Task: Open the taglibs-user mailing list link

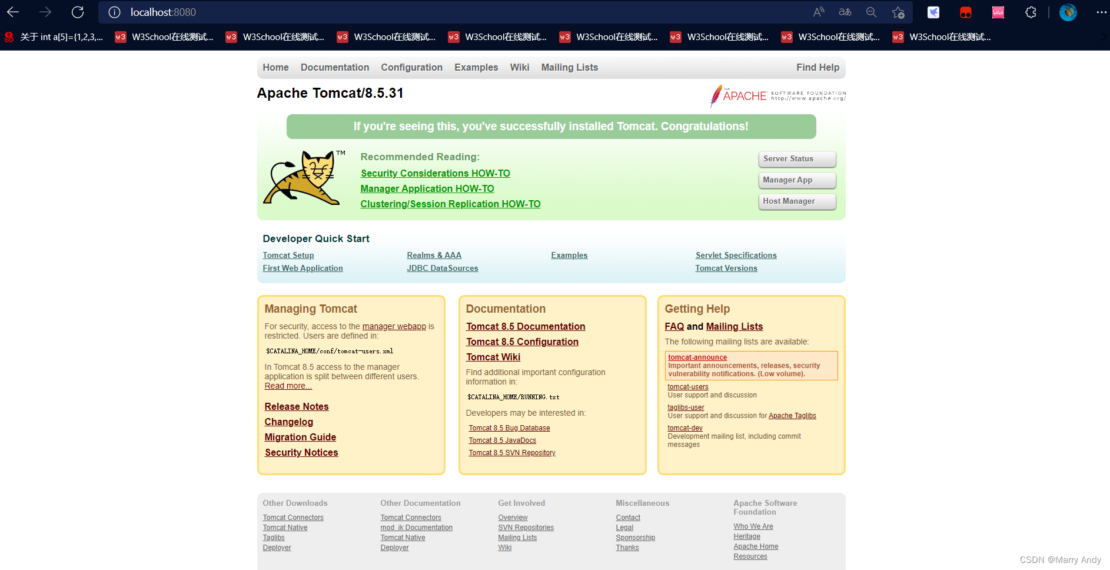Action: point(686,407)
